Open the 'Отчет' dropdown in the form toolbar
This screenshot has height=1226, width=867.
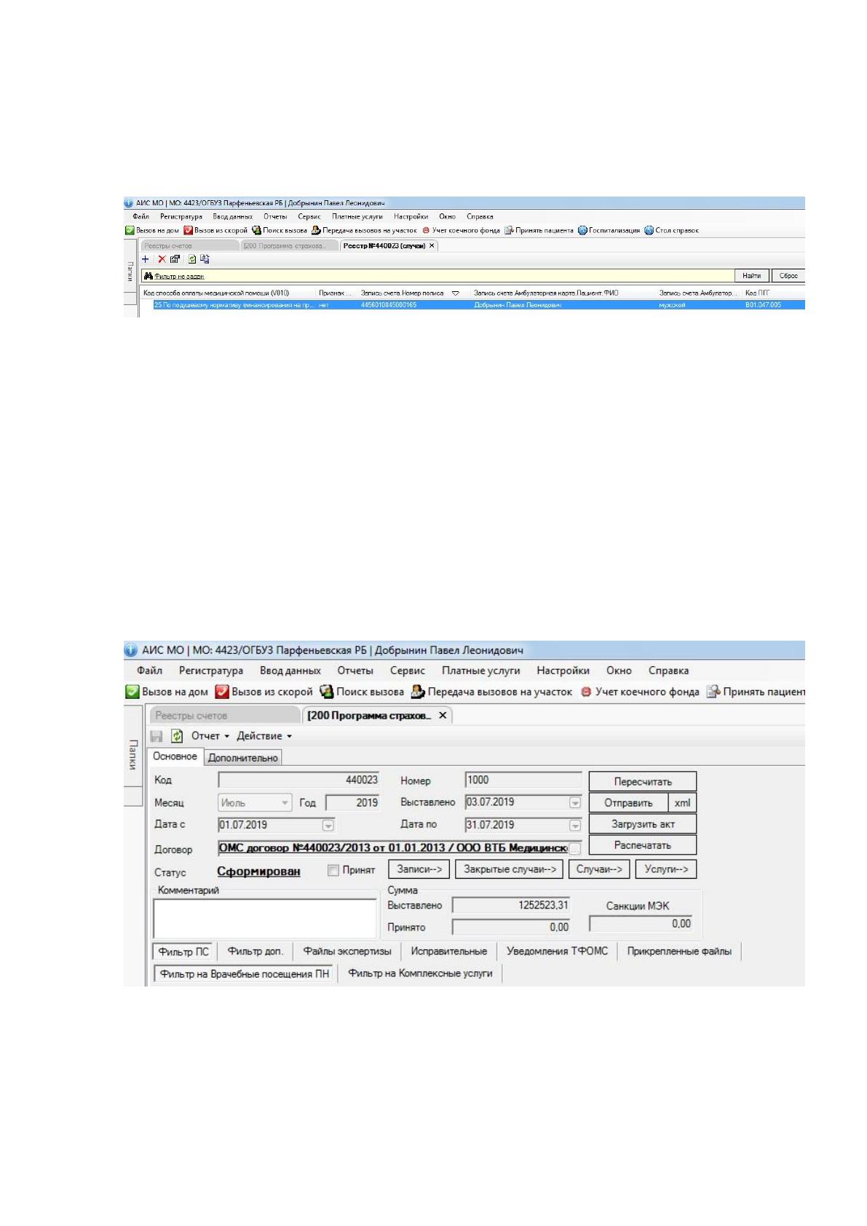(x=210, y=736)
